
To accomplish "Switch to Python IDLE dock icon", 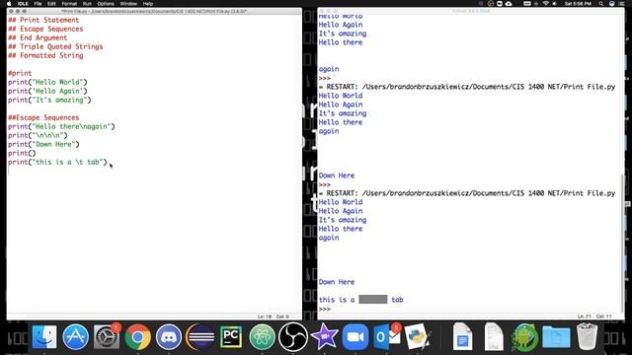I will [x=418, y=336].
